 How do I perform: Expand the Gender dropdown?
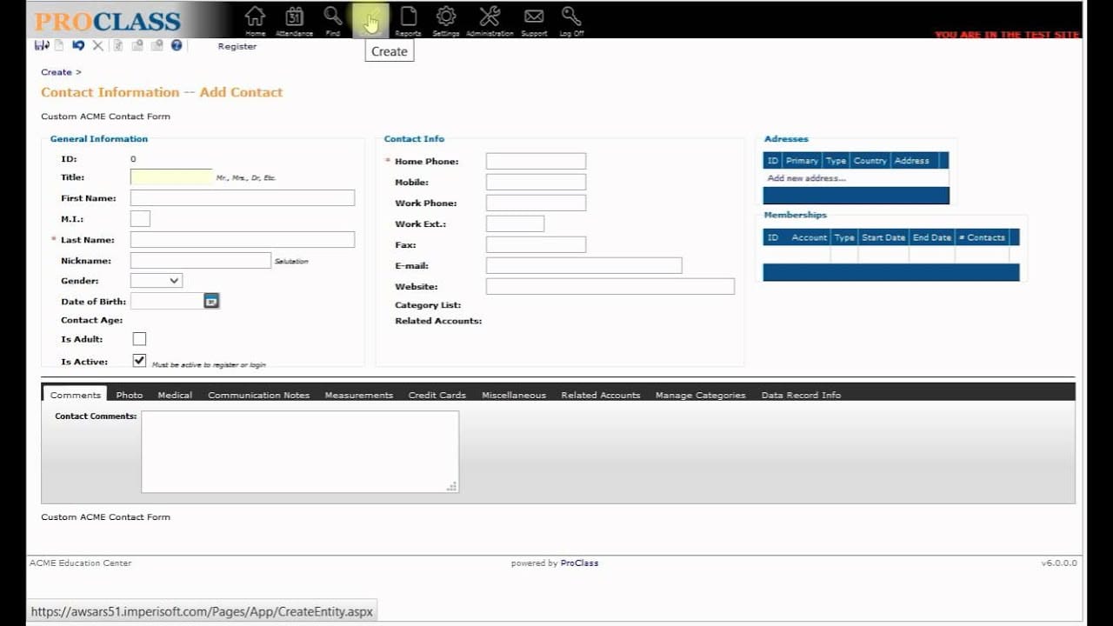(157, 281)
